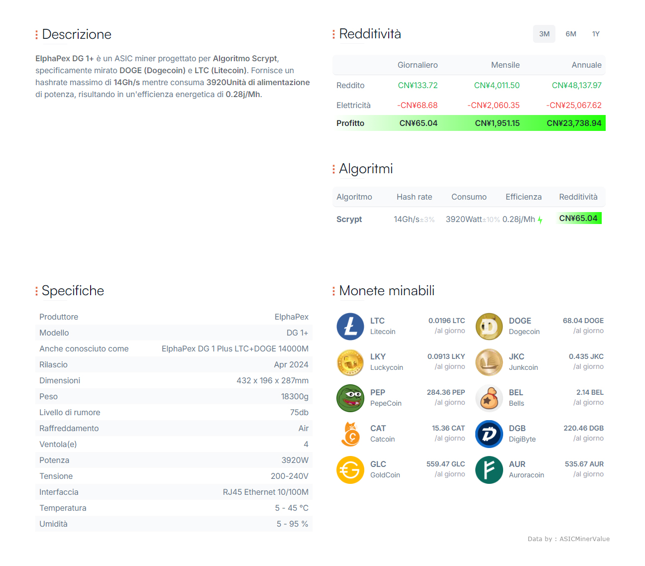645x566 pixels.
Task: Select power value 3920W
Action: 295,460
